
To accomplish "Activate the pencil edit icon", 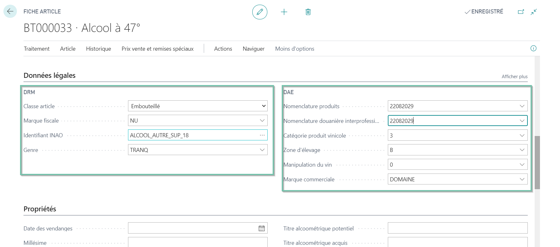I will [x=260, y=12].
